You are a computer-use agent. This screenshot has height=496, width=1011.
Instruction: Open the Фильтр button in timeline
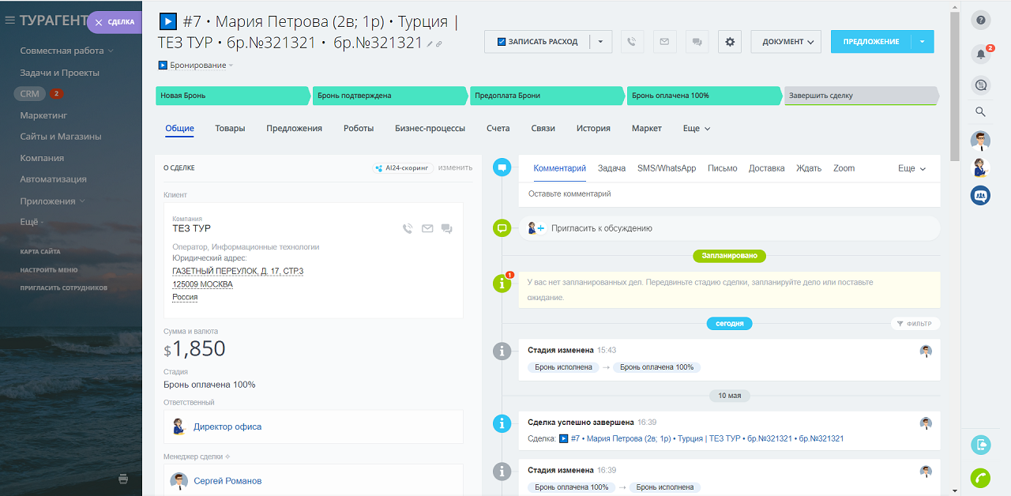pos(915,324)
